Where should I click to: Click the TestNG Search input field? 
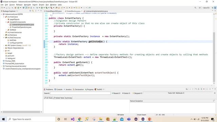click(x=80, y=93)
